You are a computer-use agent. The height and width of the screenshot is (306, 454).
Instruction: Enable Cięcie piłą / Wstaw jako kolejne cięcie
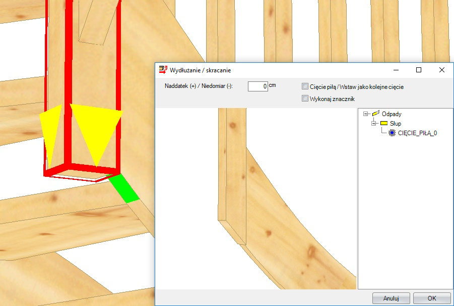(x=305, y=86)
